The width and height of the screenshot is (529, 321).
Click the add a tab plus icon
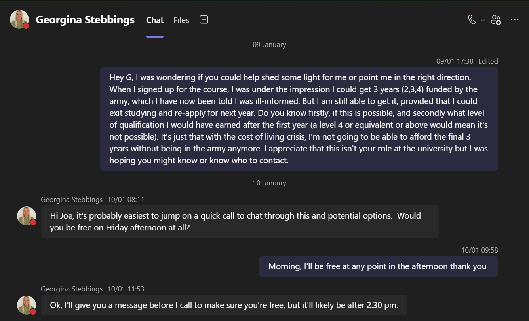204,19
